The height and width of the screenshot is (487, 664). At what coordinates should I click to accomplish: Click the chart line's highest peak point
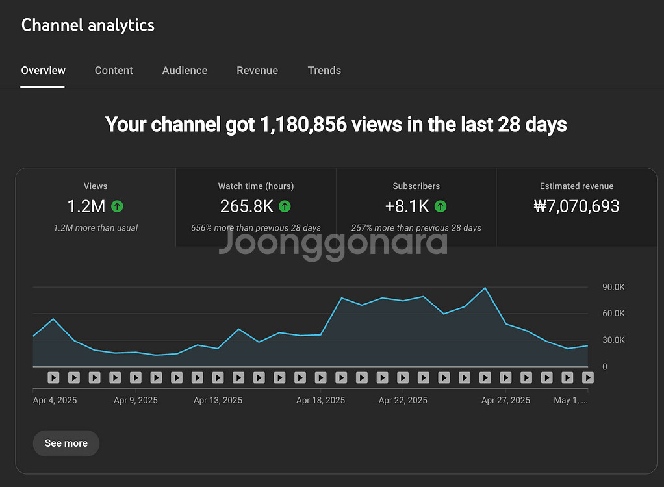(x=485, y=288)
